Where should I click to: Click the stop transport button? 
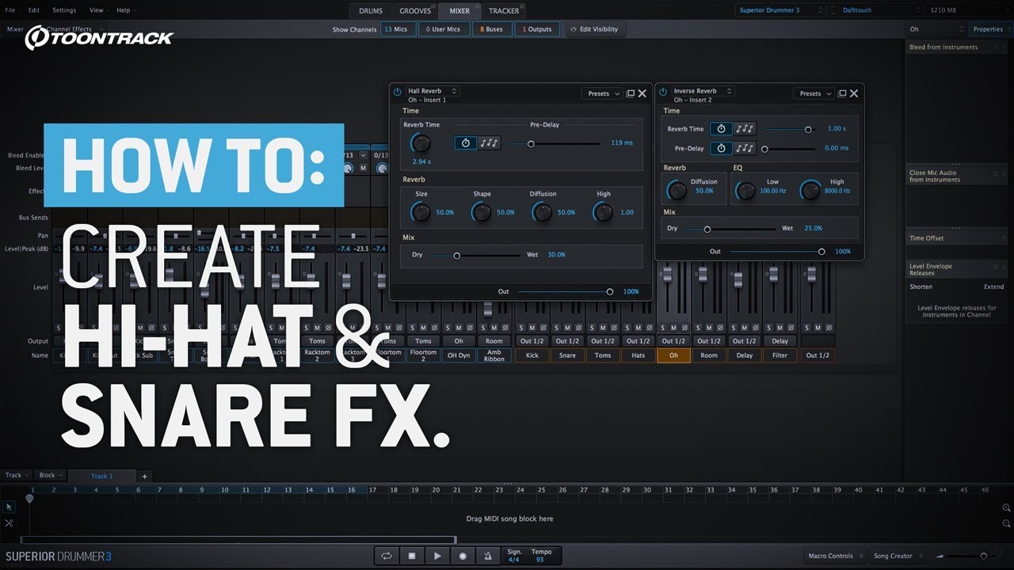pos(412,556)
